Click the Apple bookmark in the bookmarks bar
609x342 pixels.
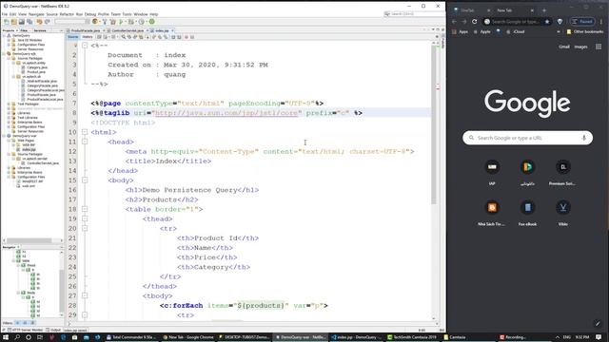482,31
